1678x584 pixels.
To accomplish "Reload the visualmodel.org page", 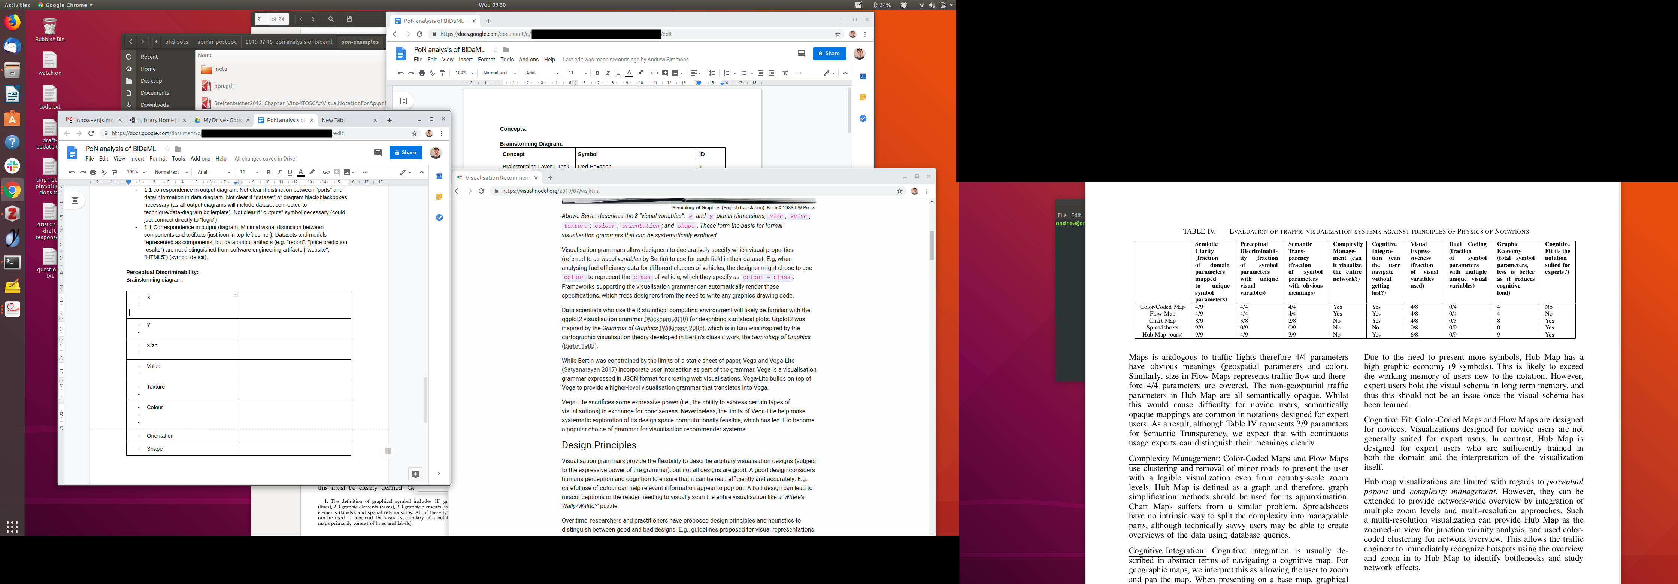I will pyautogui.click(x=481, y=191).
